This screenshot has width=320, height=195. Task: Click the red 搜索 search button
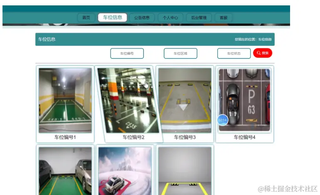click(x=263, y=53)
